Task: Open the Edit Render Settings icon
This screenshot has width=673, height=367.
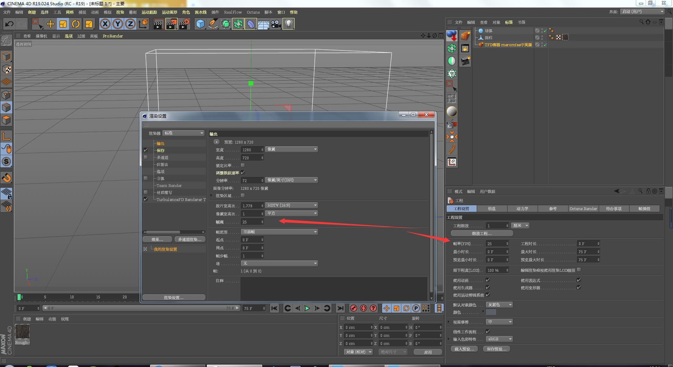Action: tap(184, 24)
